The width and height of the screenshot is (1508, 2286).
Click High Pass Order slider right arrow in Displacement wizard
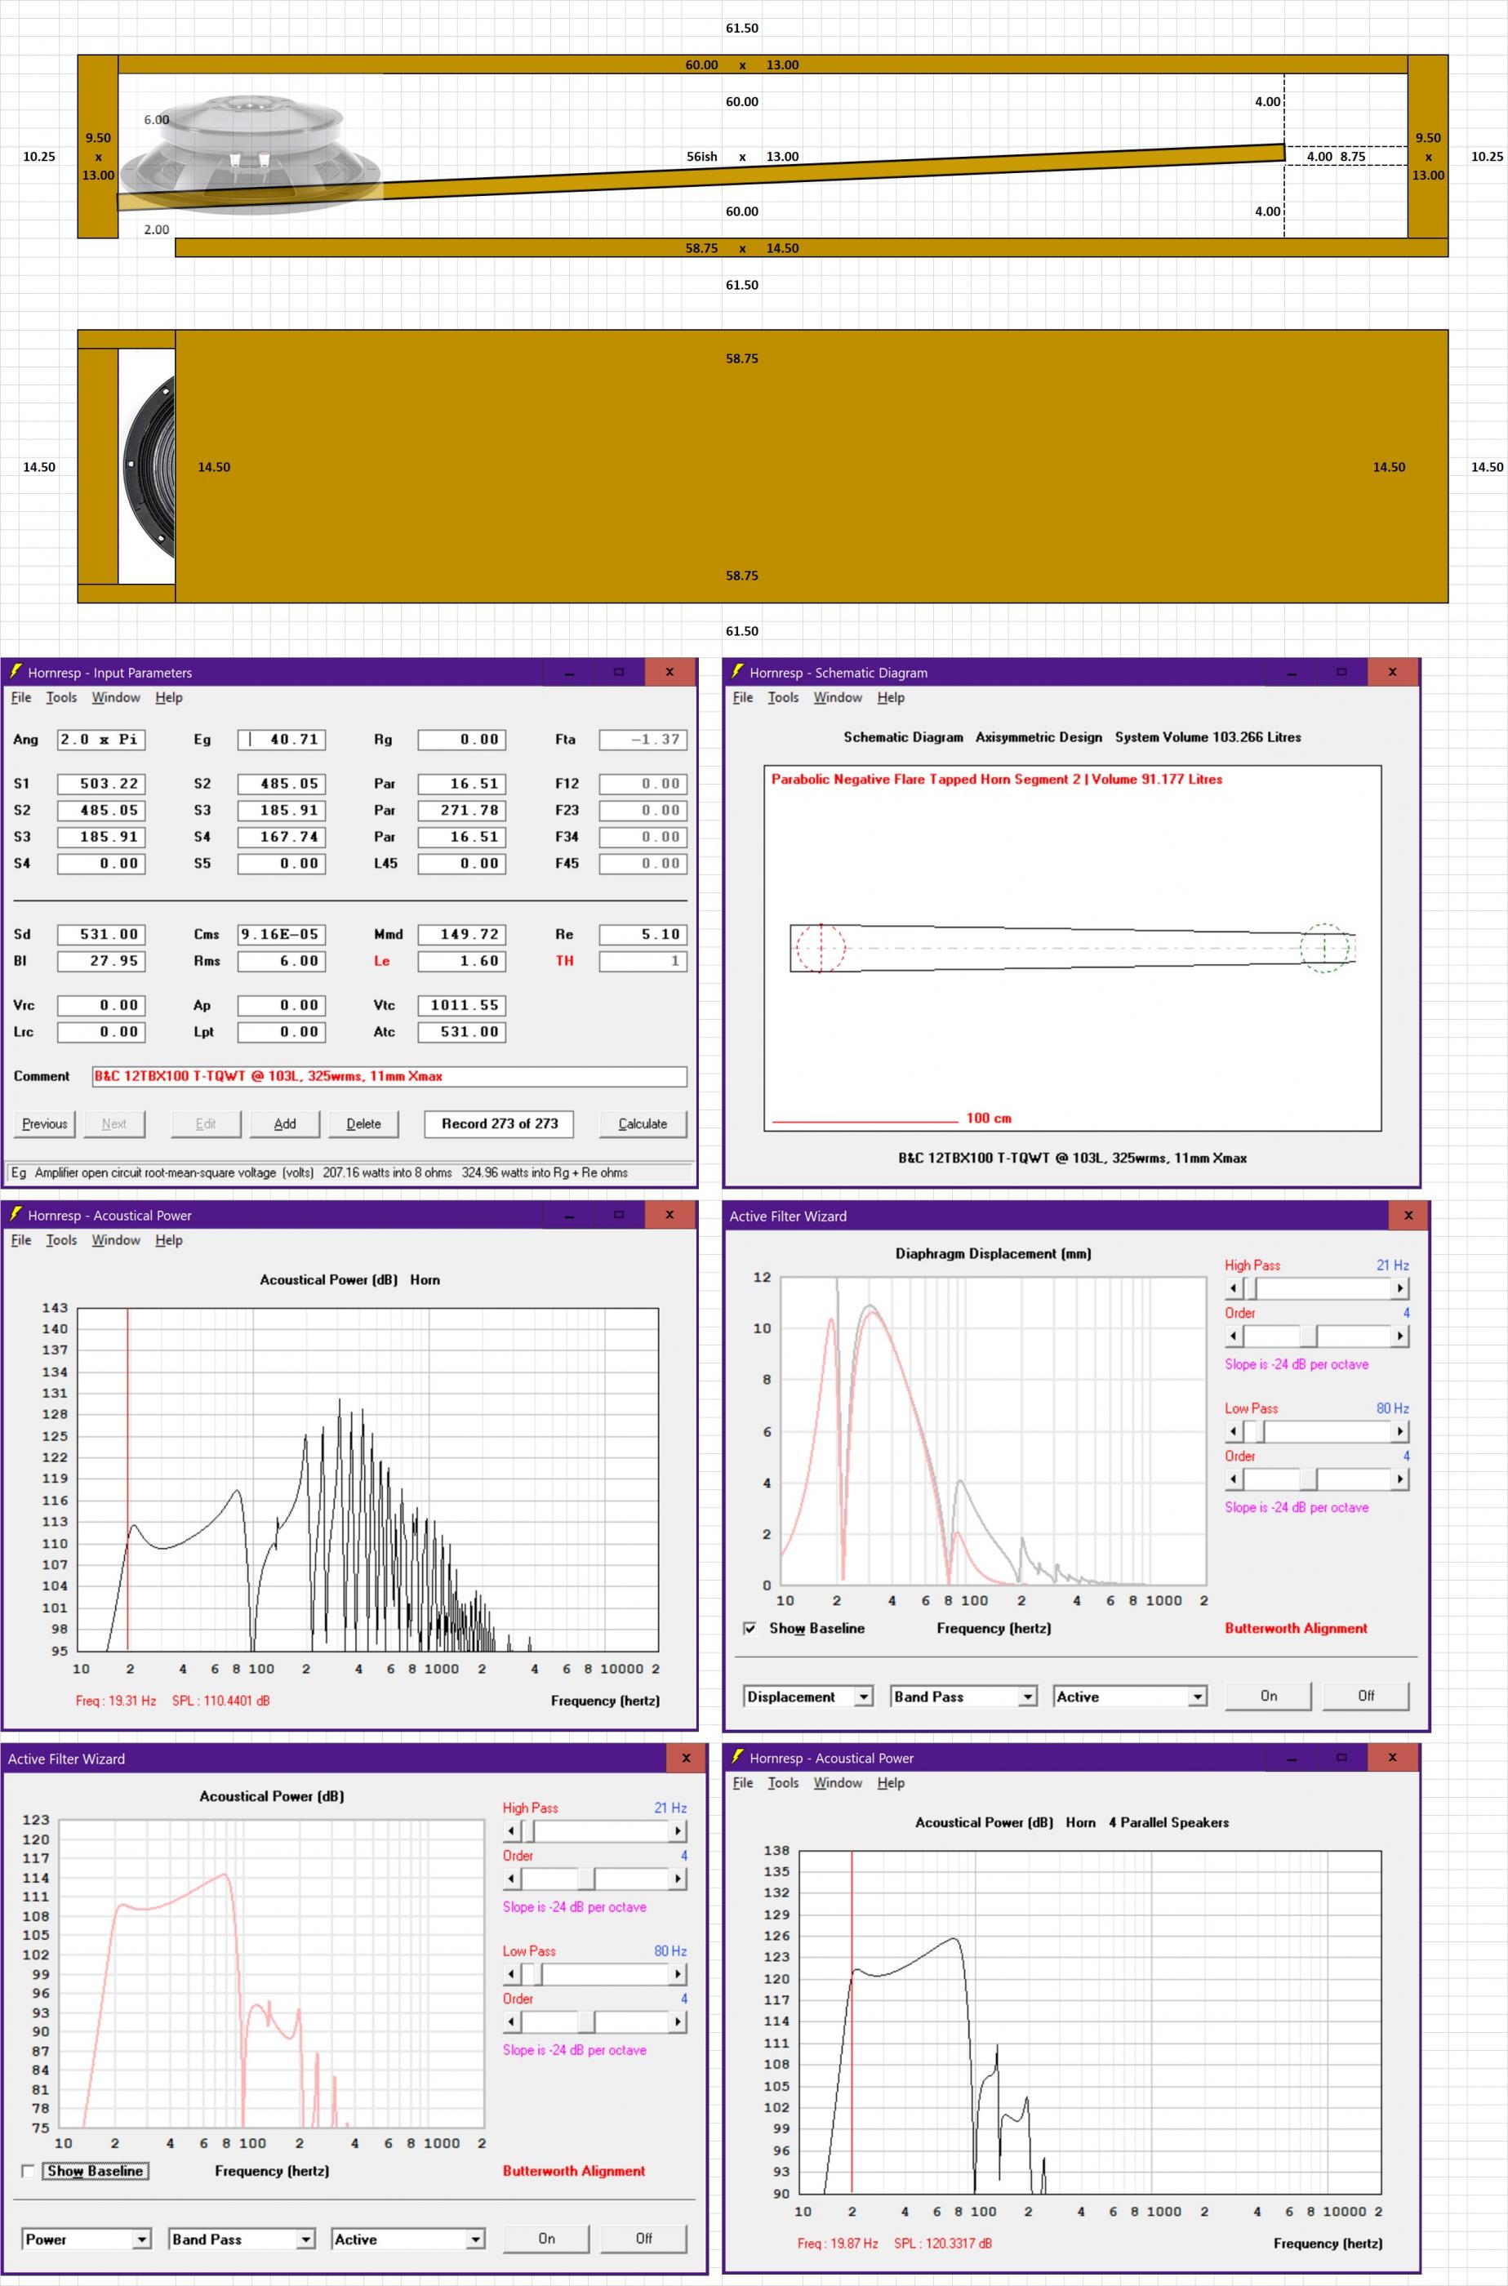point(1400,1336)
